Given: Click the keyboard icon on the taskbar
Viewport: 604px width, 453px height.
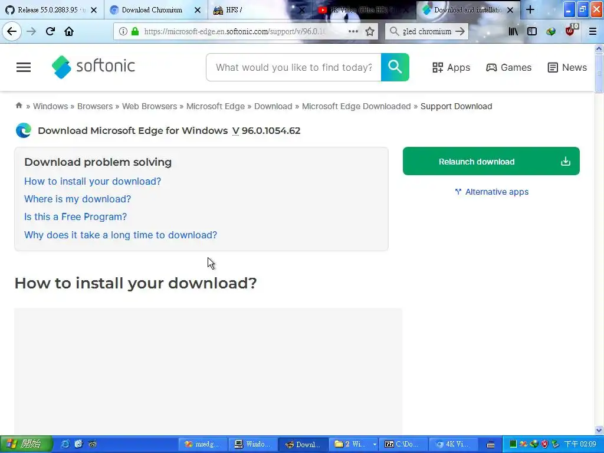Looking at the screenshot, I should pos(490,444).
